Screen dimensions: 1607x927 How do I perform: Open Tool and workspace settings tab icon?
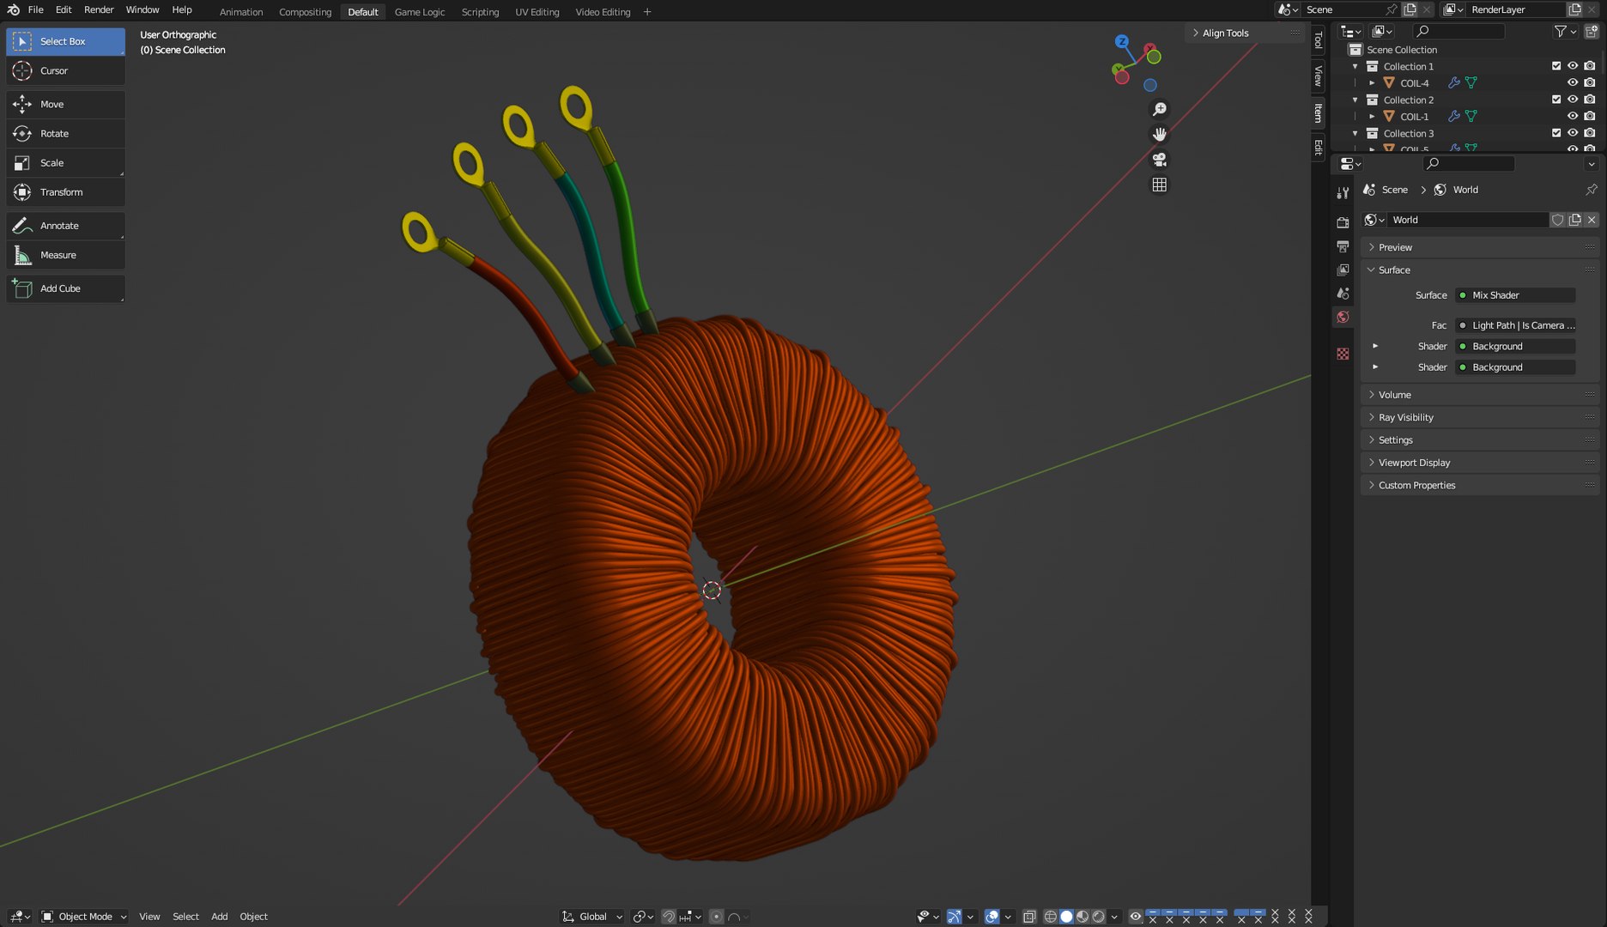pyautogui.click(x=1343, y=192)
